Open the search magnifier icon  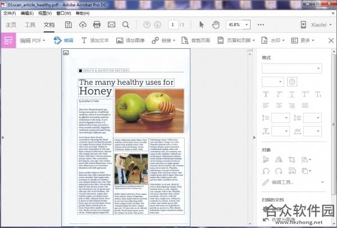tap(126, 25)
